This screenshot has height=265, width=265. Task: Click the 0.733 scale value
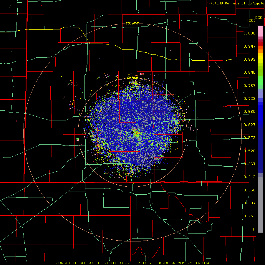click(249, 99)
